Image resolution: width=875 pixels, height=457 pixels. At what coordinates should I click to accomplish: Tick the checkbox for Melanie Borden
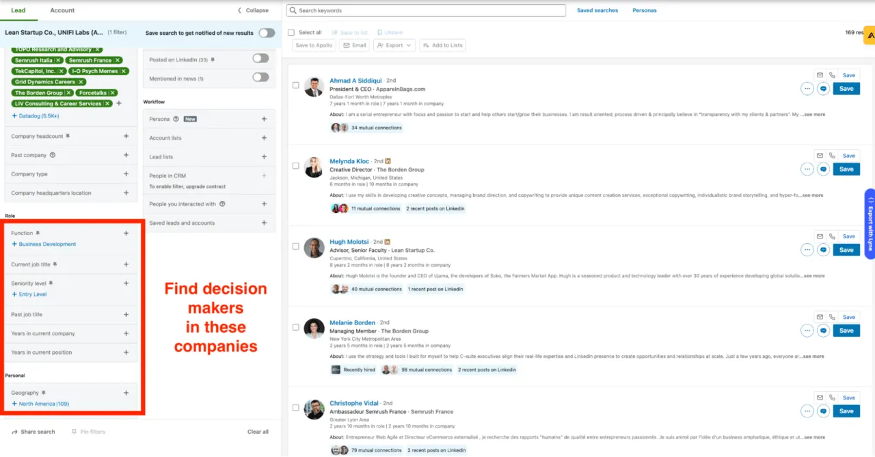pos(296,327)
